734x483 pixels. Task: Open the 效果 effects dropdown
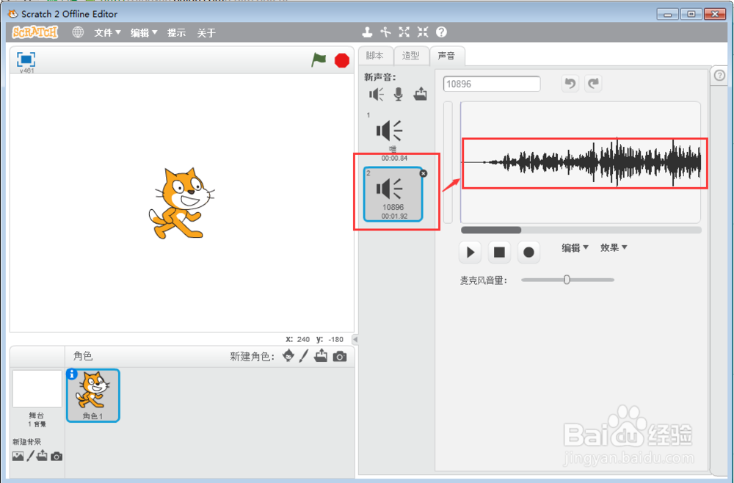[613, 247]
